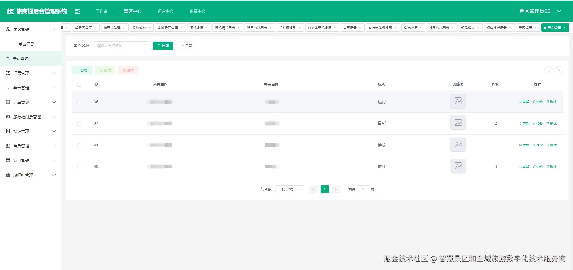Collapse the 景区管理 menu chevron

(54, 30)
